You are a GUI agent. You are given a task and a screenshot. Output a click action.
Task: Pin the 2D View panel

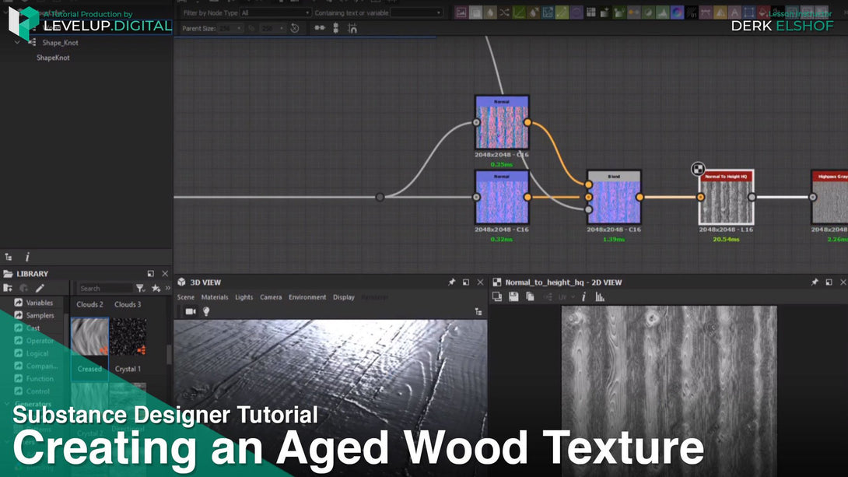[x=815, y=282]
